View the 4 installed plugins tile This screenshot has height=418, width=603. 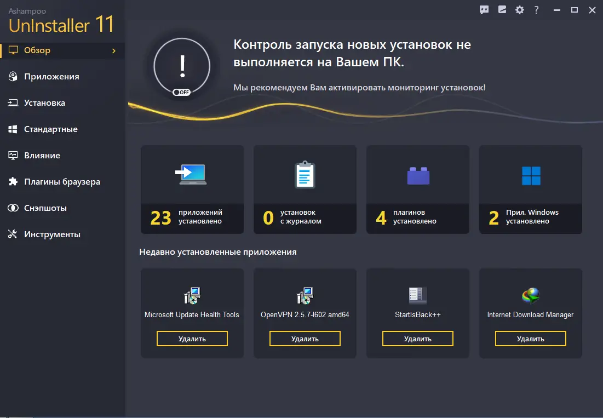pos(417,189)
